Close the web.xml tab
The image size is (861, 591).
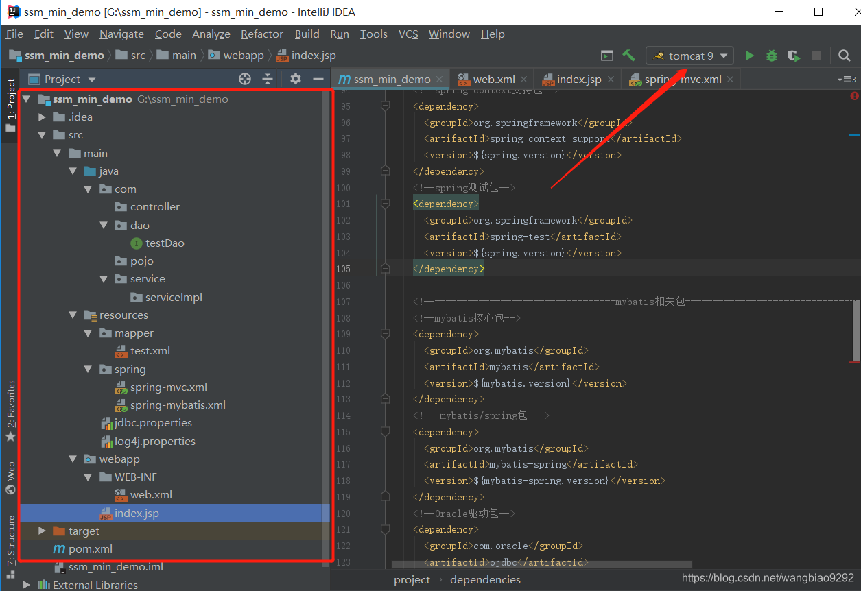pos(524,80)
